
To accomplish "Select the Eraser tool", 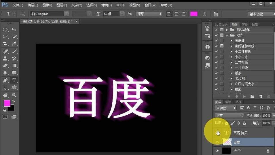I will (5, 65).
